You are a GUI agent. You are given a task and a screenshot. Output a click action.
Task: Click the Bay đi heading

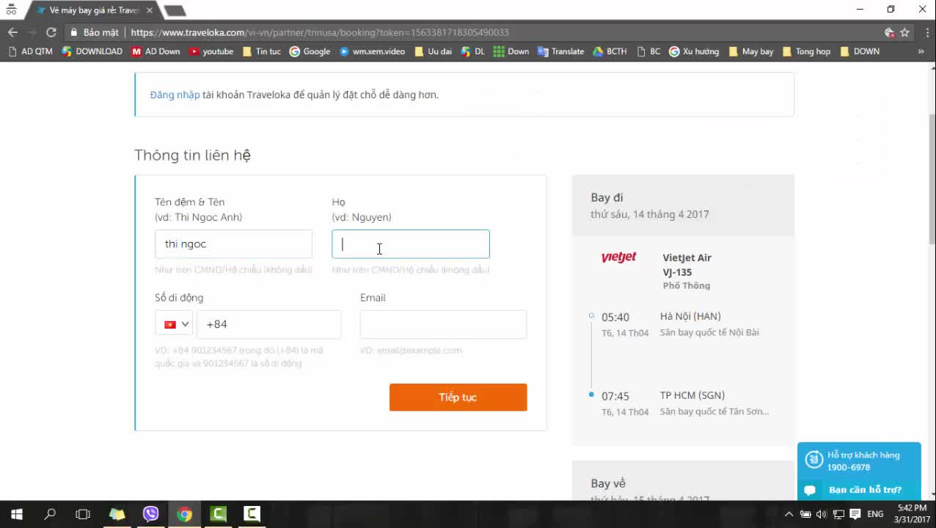click(x=607, y=197)
